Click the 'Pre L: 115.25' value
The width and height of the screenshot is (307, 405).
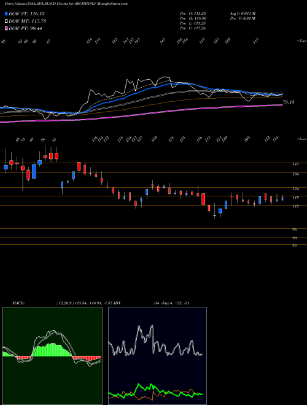coord(193,23)
